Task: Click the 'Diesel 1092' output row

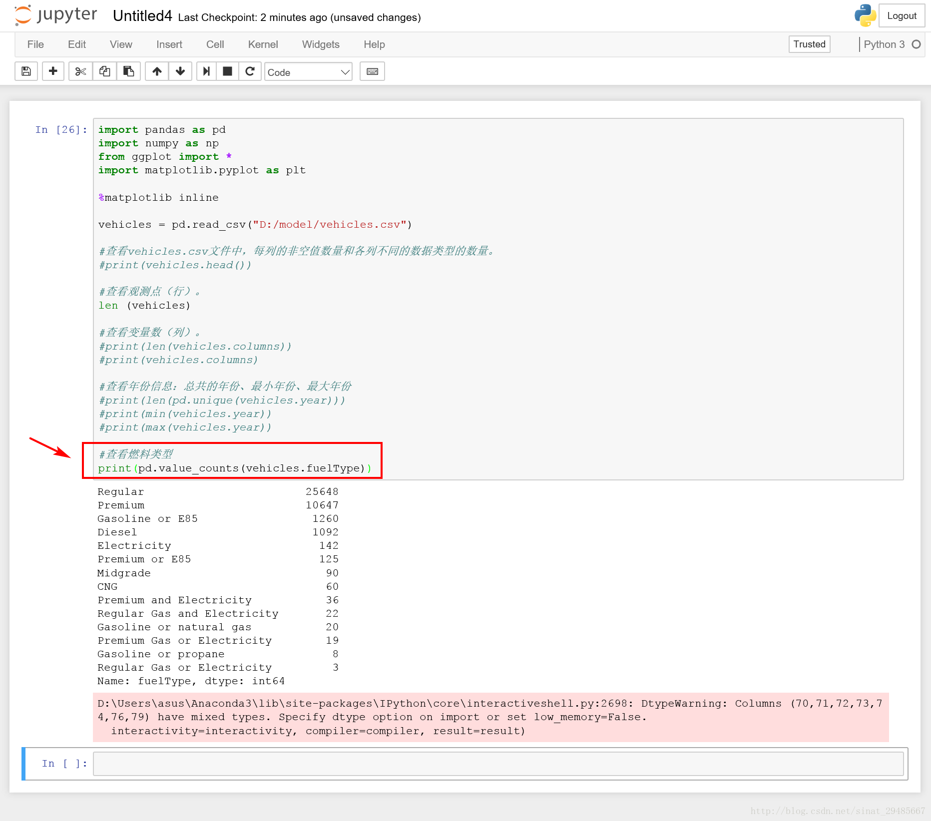Action: [x=218, y=532]
